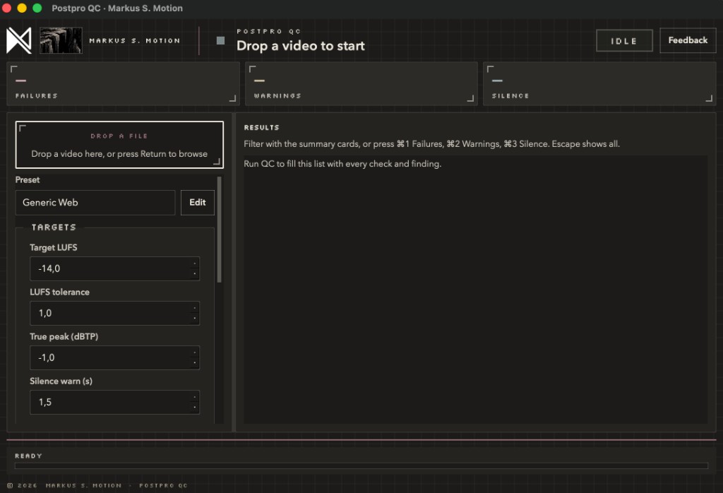Screen dimensions: 723x493
Task: Click the square status indicator beside Postpro QC
Action: click(x=220, y=40)
